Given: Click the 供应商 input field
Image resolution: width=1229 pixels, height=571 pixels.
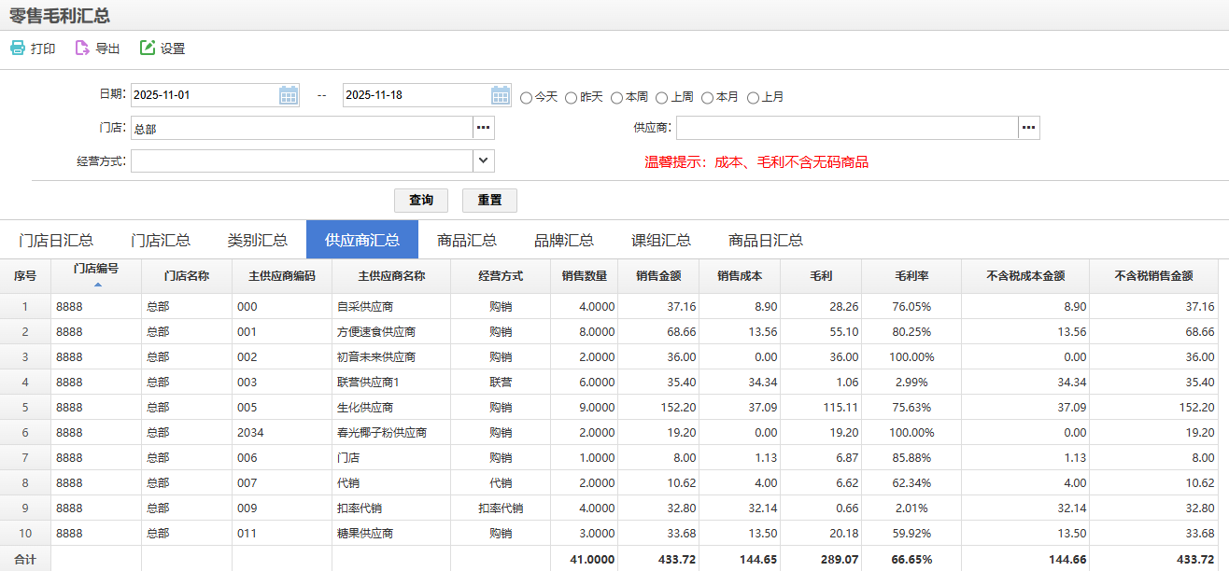Looking at the screenshot, I should [846, 128].
